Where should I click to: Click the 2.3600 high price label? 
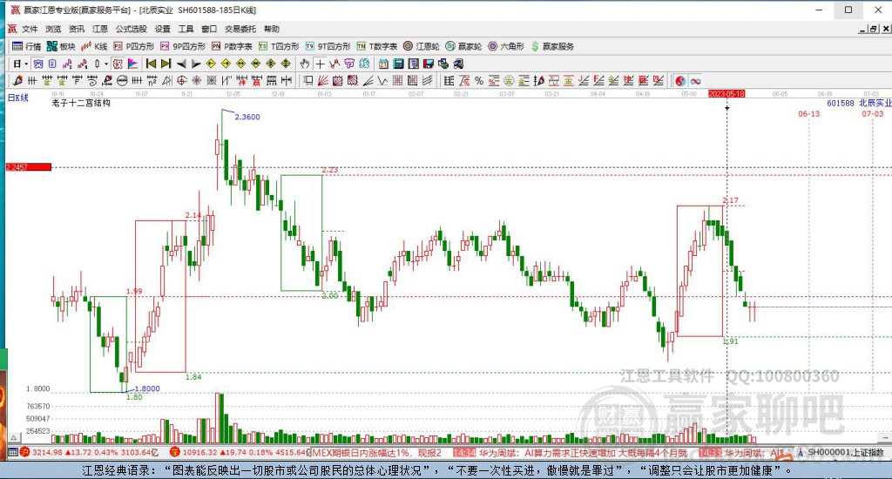(247, 118)
